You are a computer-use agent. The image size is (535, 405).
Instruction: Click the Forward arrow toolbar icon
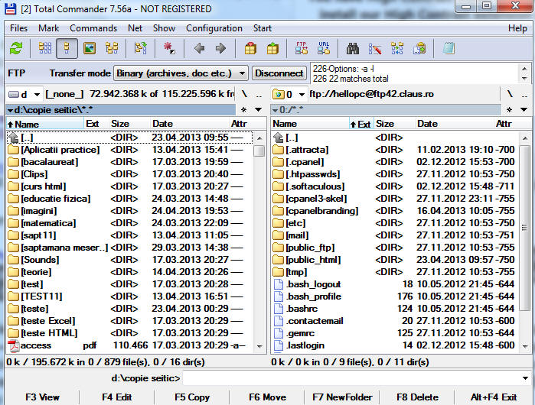coord(220,49)
